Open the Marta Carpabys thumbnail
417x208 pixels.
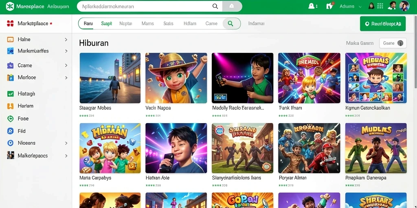(110, 148)
